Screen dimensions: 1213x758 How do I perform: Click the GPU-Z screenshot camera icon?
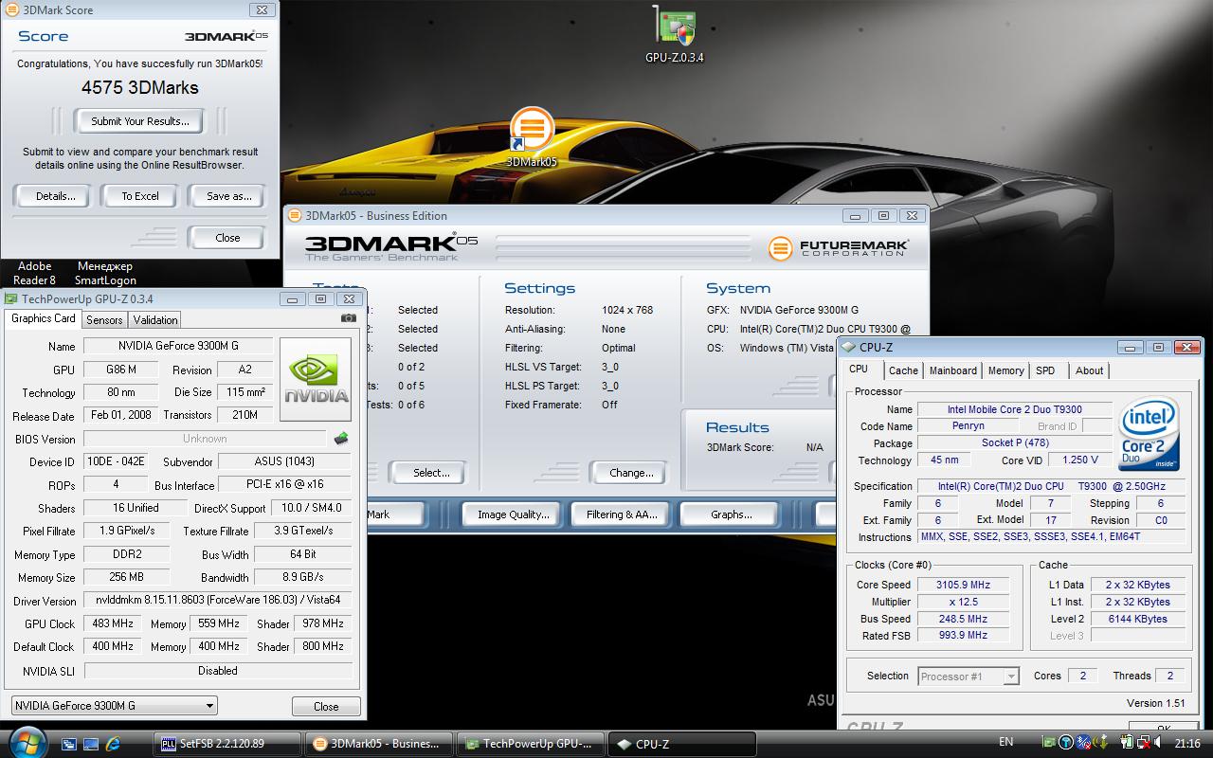click(x=349, y=318)
